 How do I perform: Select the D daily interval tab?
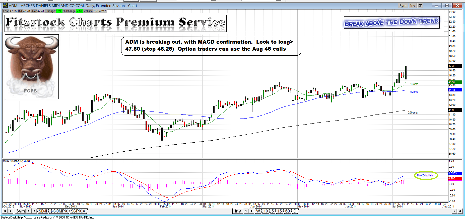pos(295,211)
